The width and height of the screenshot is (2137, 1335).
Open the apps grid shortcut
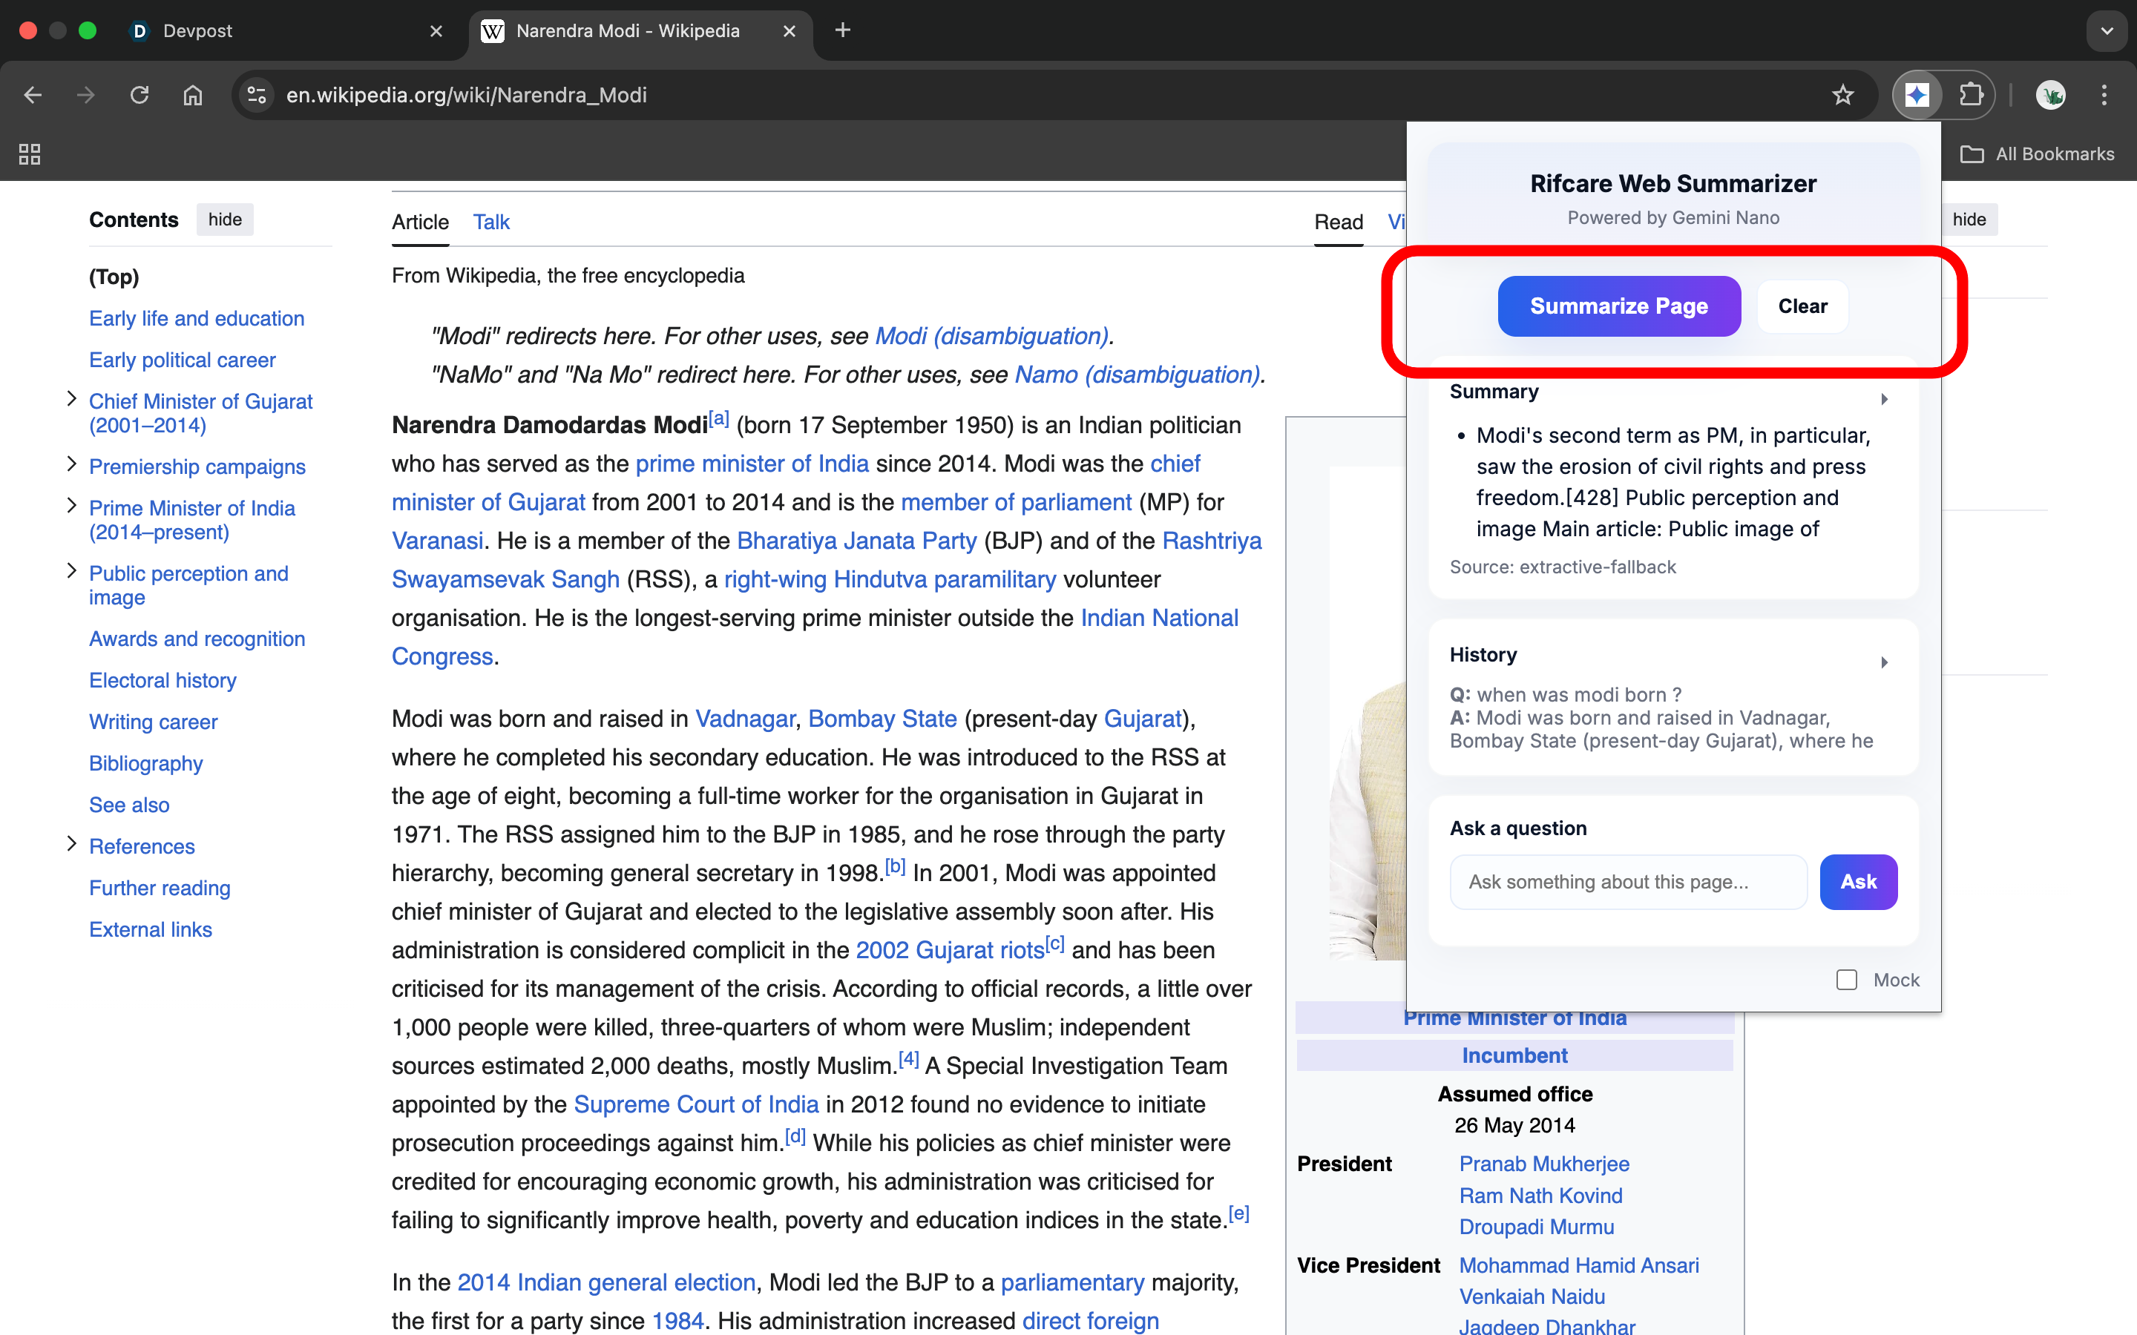point(30,154)
